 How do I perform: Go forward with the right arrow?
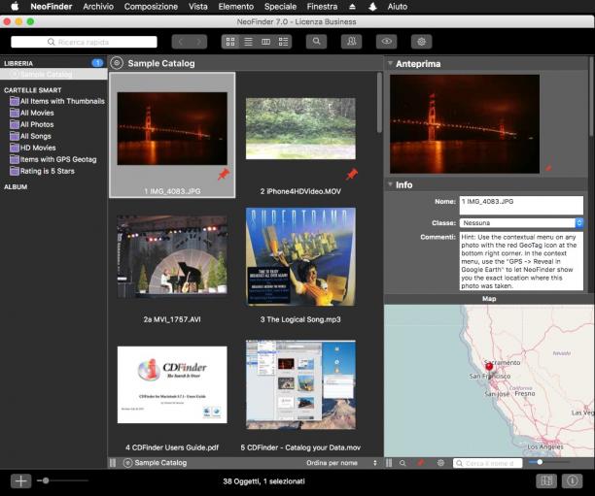198,42
